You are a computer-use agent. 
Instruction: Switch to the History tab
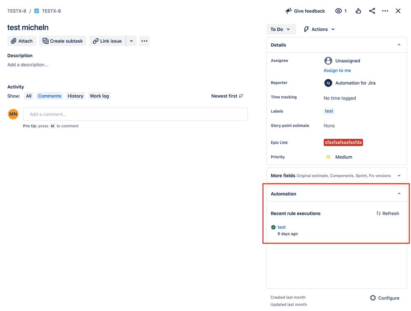75,96
